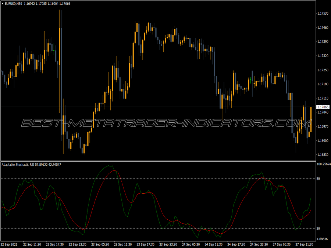Viewport: 331px width, 248px height.
Task: Click time axis label 27 Sep 05:30
Action: pos(282,244)
